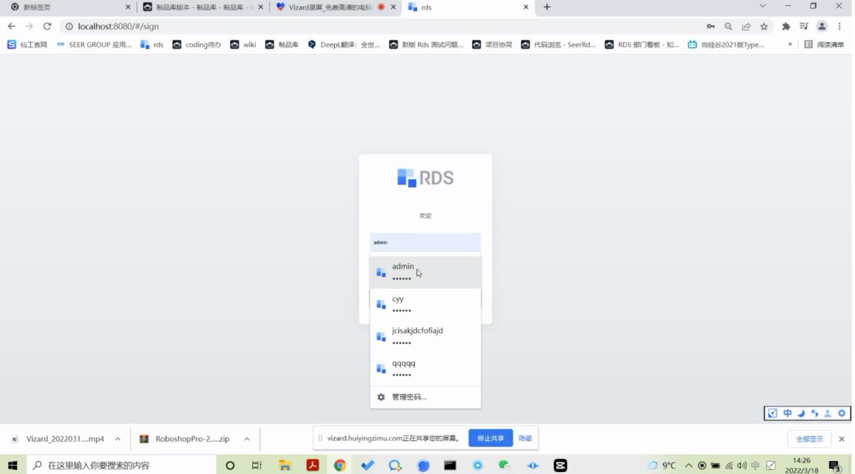Open the RoboshopPro zip download item

(x=186, y=439)
